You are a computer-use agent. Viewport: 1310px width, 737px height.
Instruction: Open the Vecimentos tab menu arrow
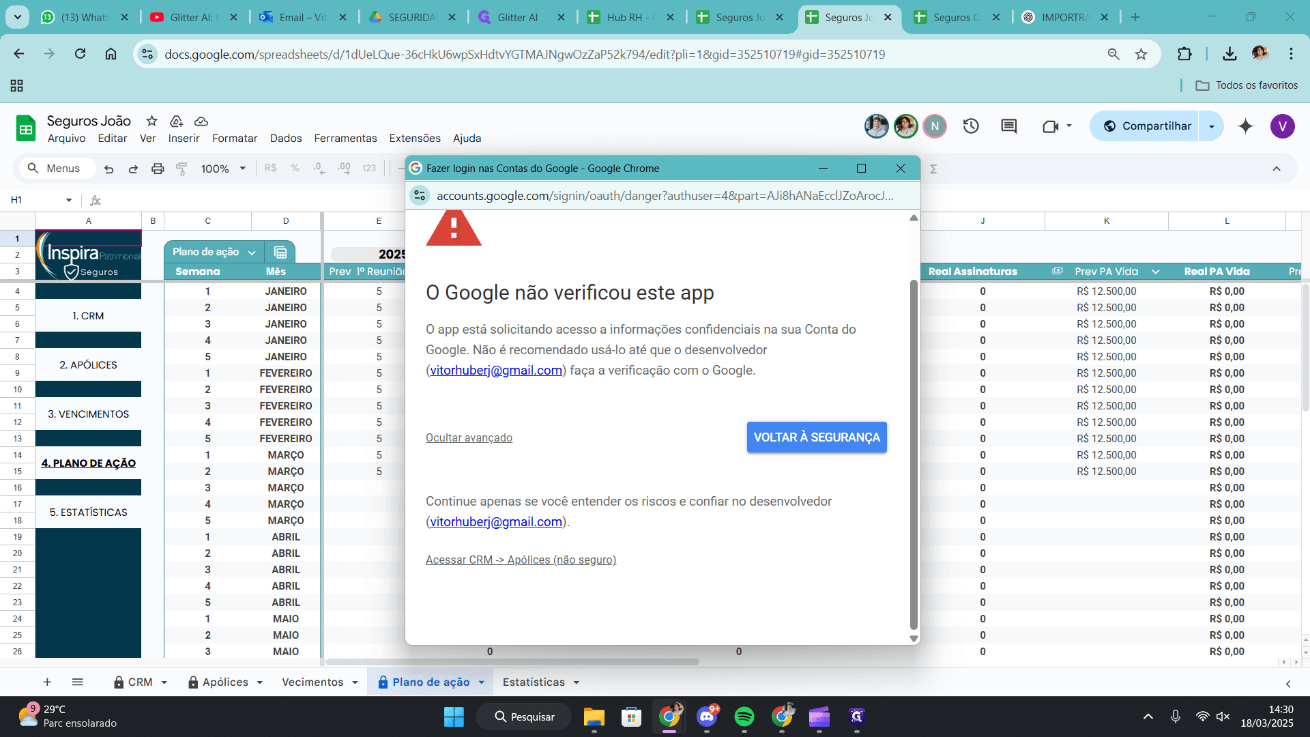(355, 682)
